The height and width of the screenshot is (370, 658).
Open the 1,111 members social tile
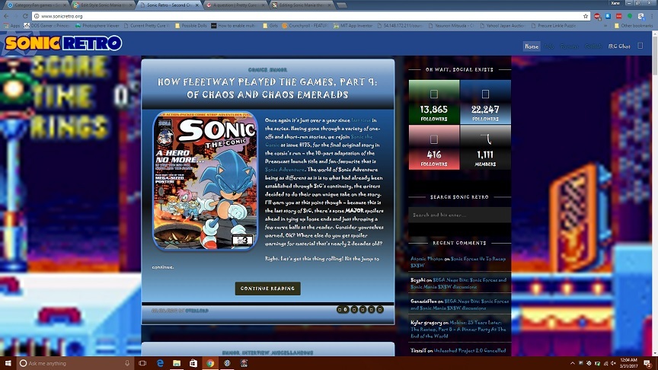click(x=485, y=147)
